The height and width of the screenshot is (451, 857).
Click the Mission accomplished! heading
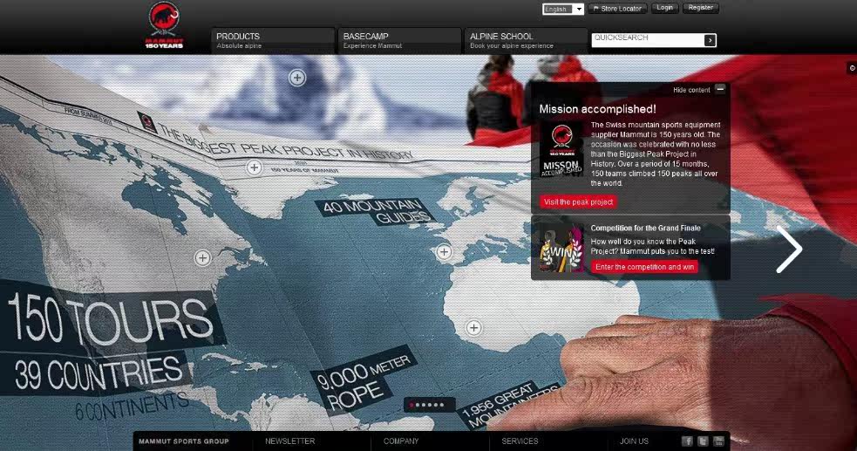click(597, 109)
